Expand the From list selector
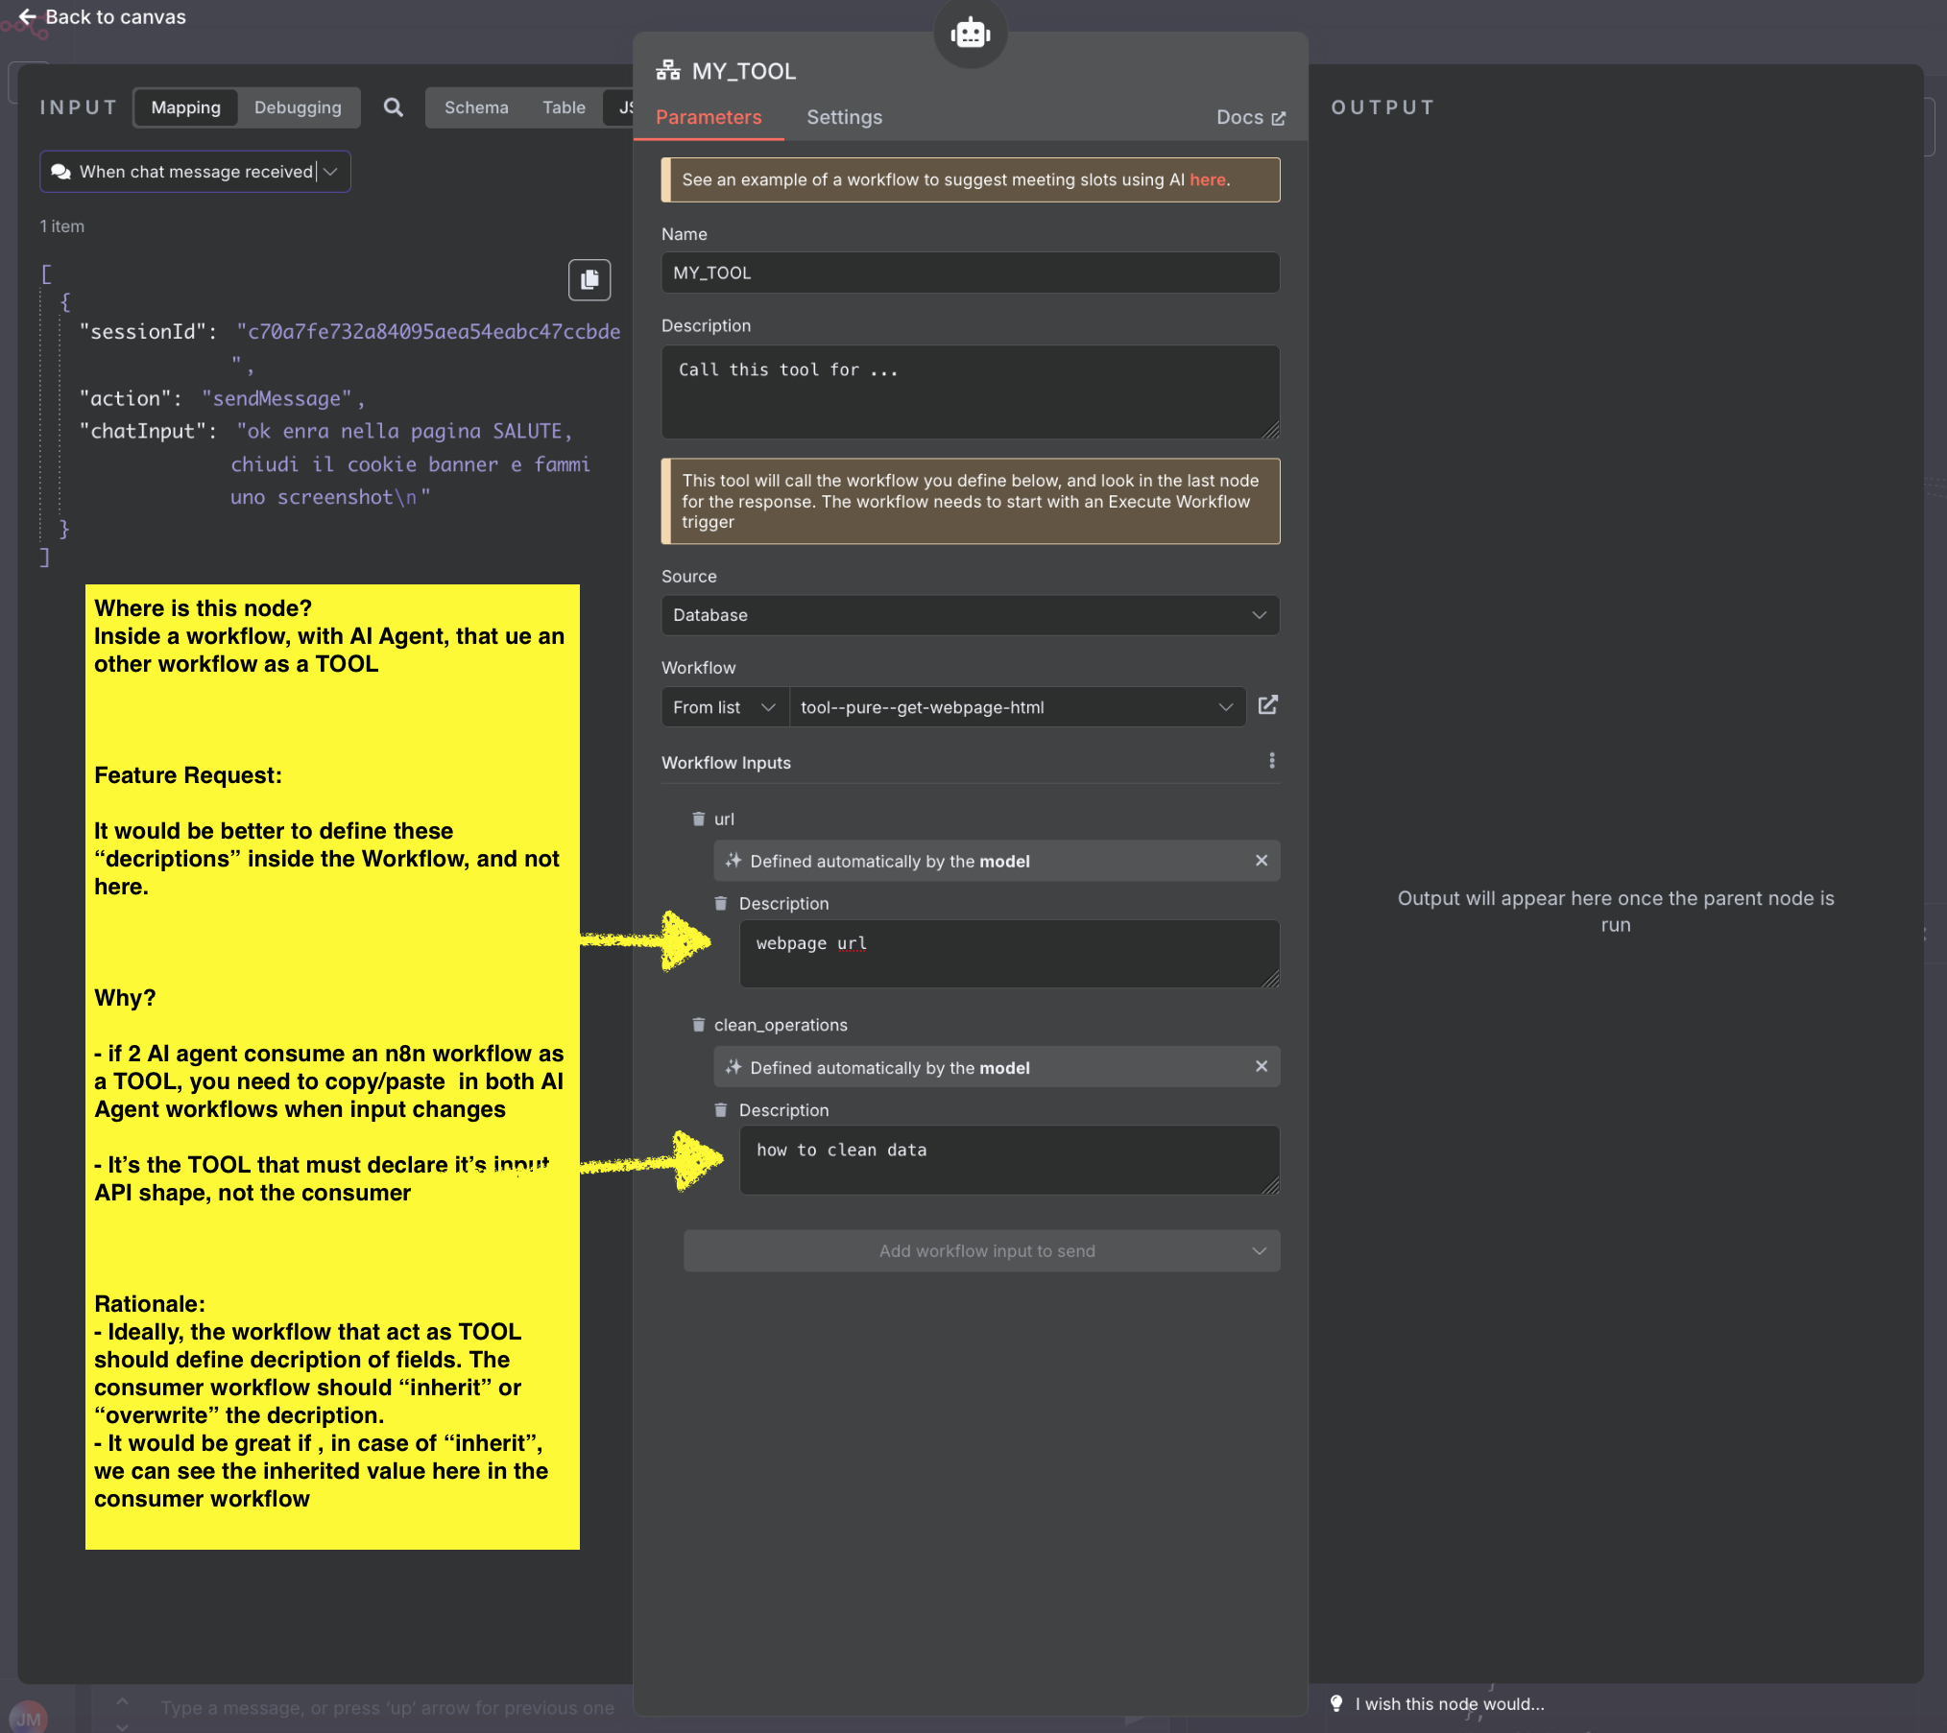This screenshot has height=1733, width=1947. [723, 706]
